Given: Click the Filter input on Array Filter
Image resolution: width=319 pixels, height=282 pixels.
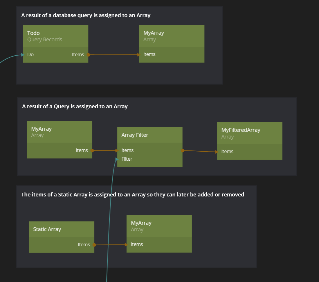Looking at the screenshot, I should coord(127,159).
